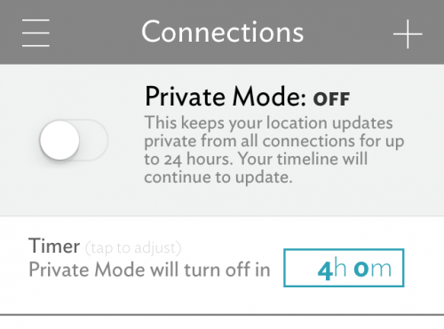Screen dimensions: 444x329
Task: Click the bold OFF status text
Action: pyautogui.click(x=332, y=99)
